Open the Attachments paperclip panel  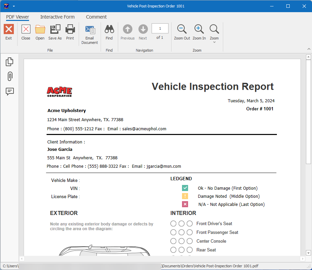9,76
